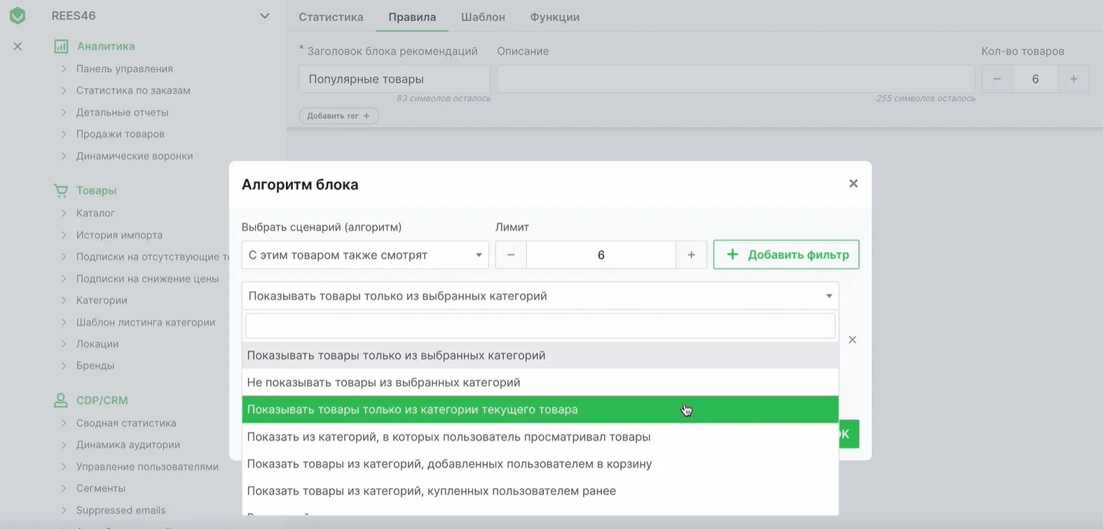The width and height of the screenshot is (1103, 529).
Task: Open the Шаблон tab
Action: pyautogui.click(x=483, y=17)
